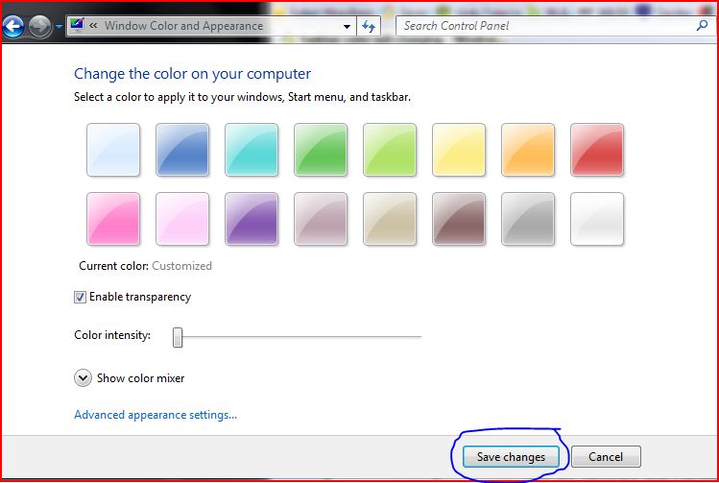The height and width of the screenshot is (483, 719).
Task: Select the tan beige color swatch
Action: [x=390, y=219]
